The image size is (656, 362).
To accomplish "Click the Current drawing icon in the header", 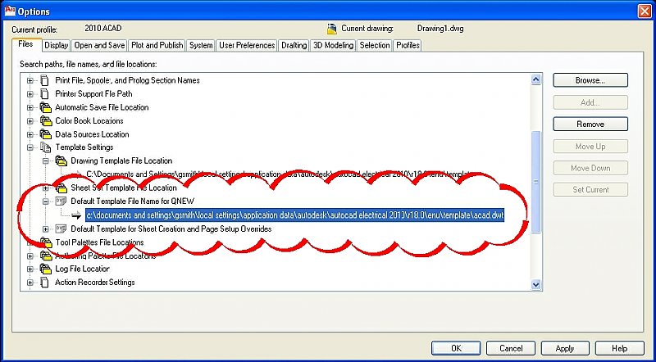I will click(x=332, y=29).
